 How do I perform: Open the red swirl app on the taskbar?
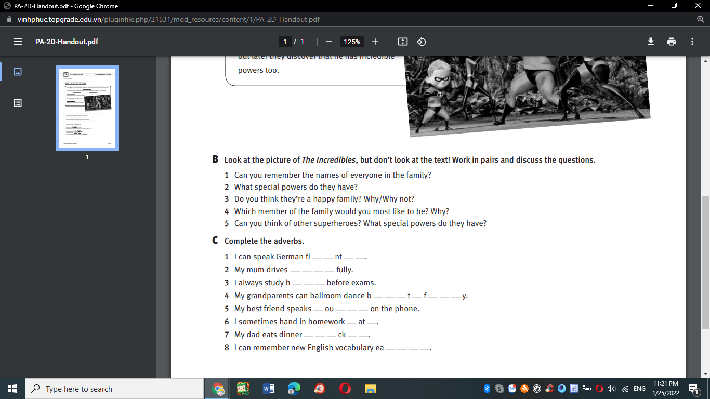320,389
